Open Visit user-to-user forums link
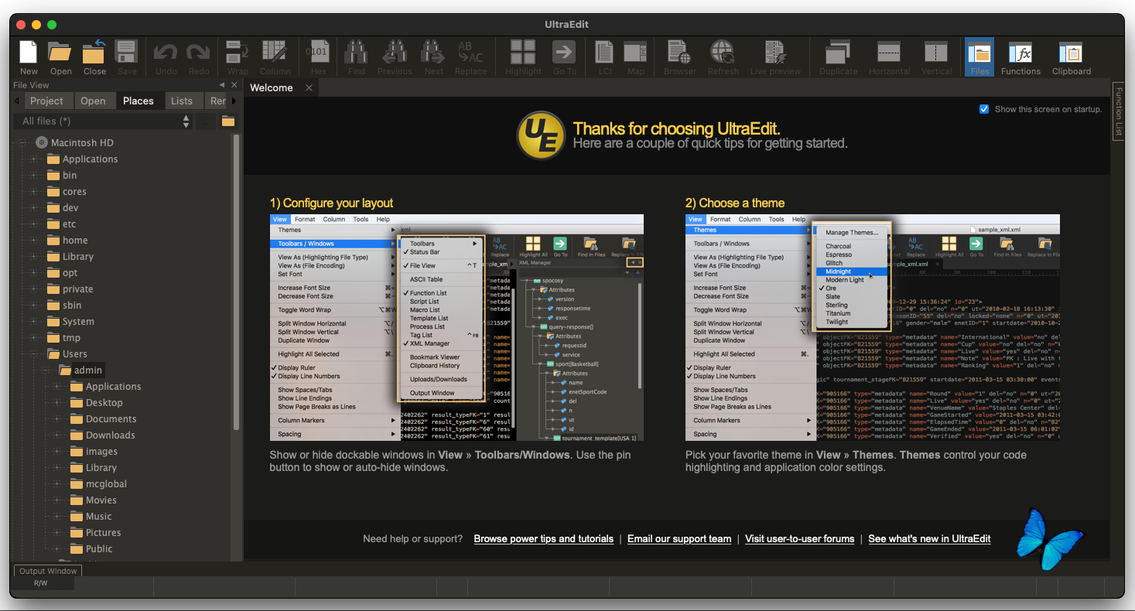 point(800,539)
